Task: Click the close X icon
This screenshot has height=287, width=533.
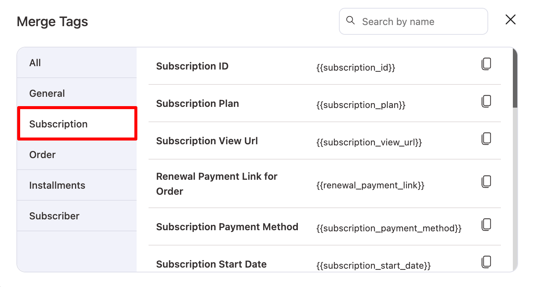Action: point(510,20)
